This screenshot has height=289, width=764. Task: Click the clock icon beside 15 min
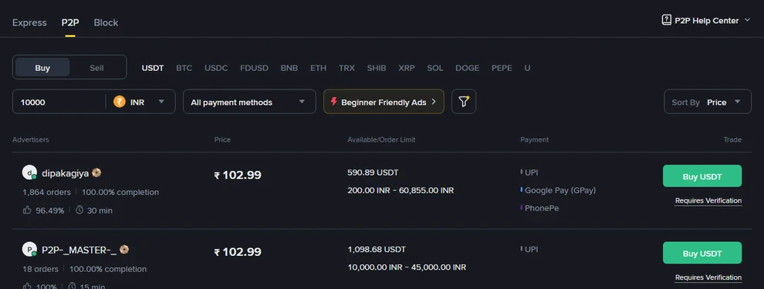(72, 286)
